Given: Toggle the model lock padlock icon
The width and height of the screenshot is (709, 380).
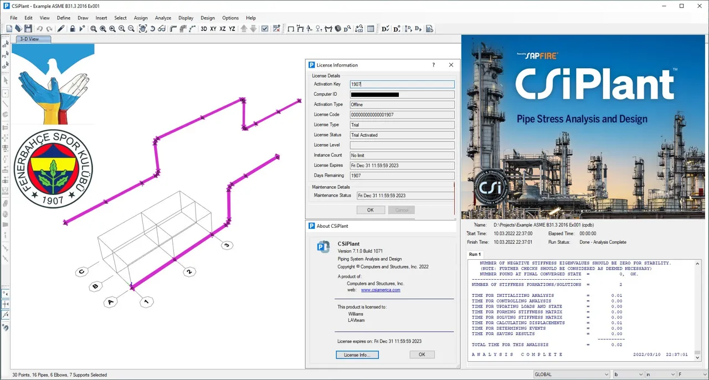Looking at the screenshot, I should click(73, 29).
